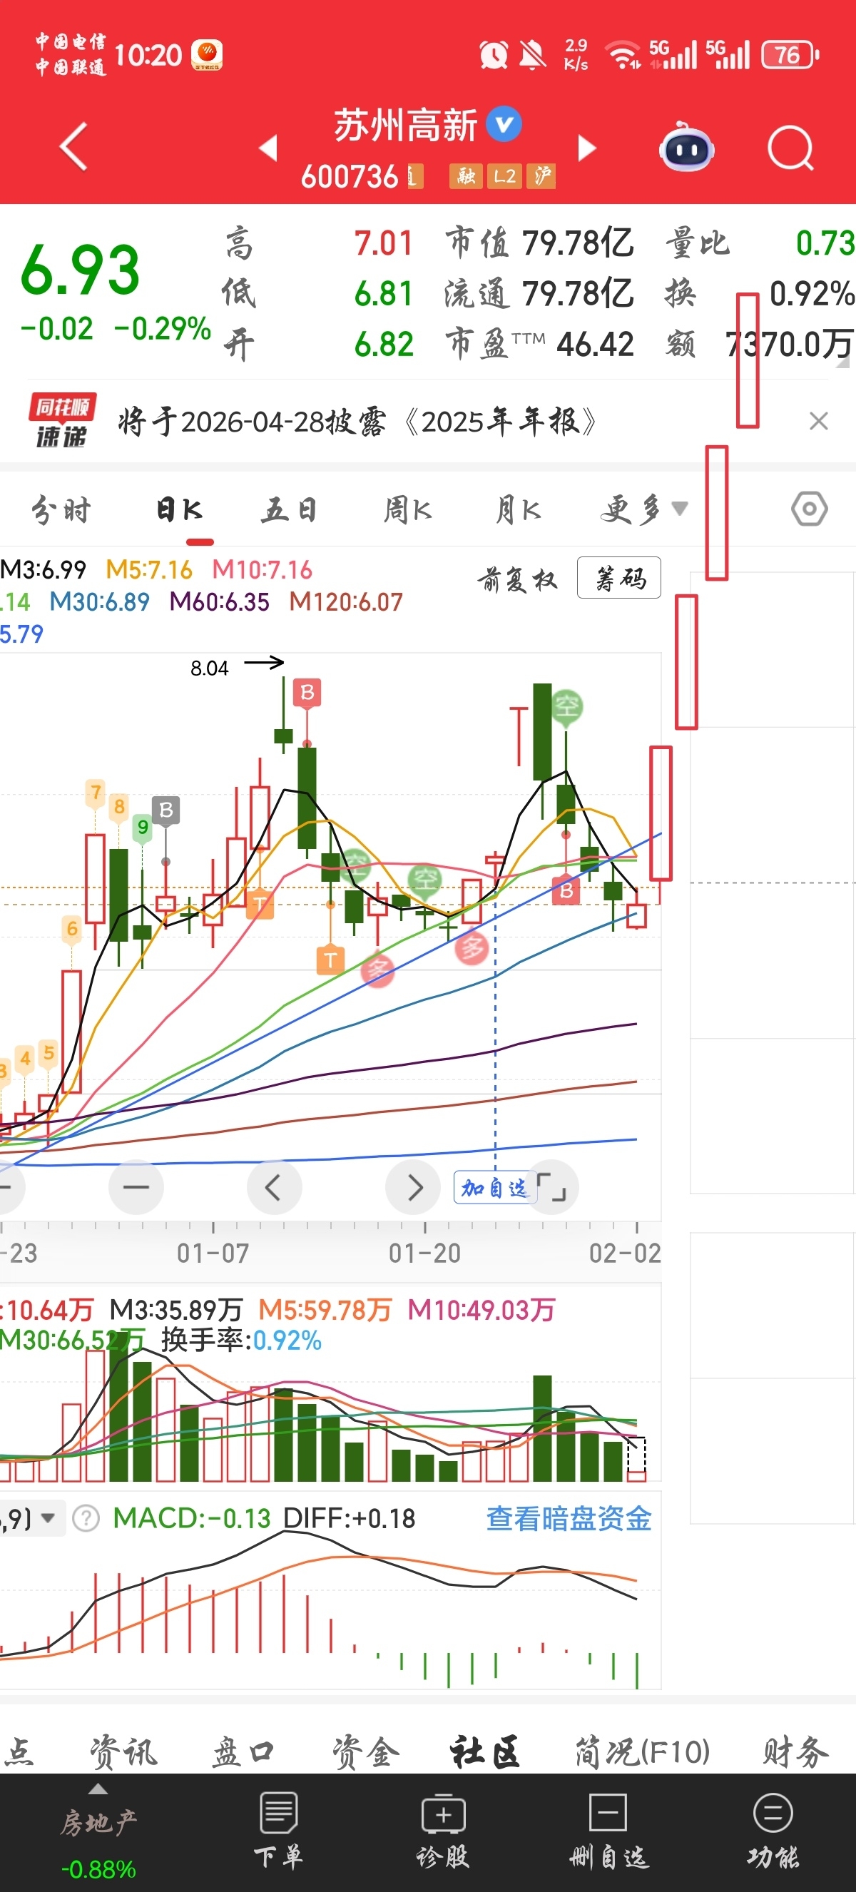Open the 简况(F10) tab

643,1751
